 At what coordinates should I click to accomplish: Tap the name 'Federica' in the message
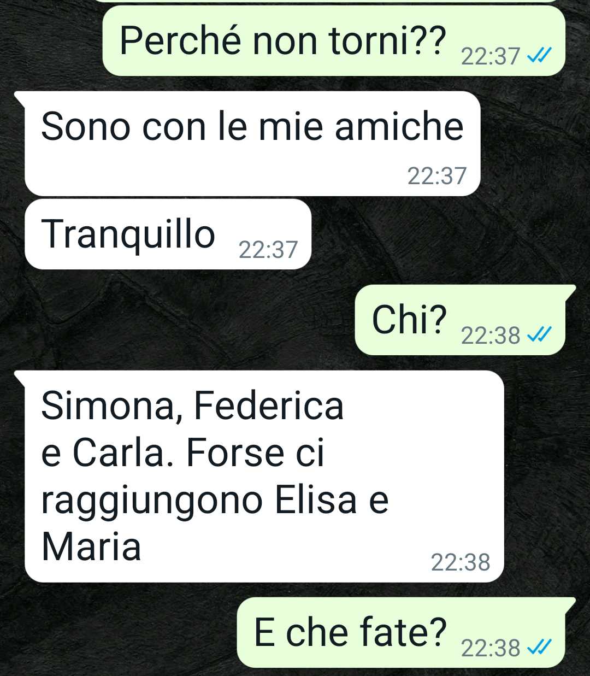pos(269,405)
